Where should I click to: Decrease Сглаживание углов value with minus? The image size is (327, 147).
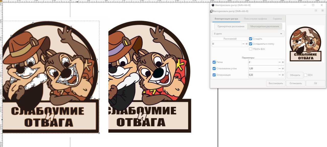pos(279,69)
